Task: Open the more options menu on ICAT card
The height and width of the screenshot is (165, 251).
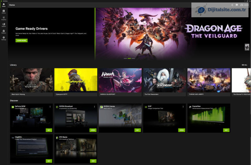Action: click(183, 107)
